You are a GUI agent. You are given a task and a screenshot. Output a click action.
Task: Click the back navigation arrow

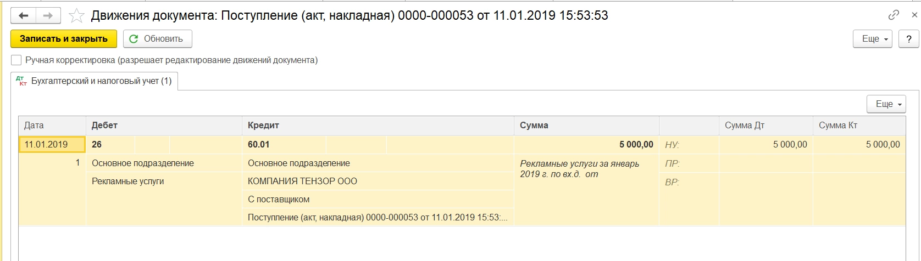click(x=23, y=16)
